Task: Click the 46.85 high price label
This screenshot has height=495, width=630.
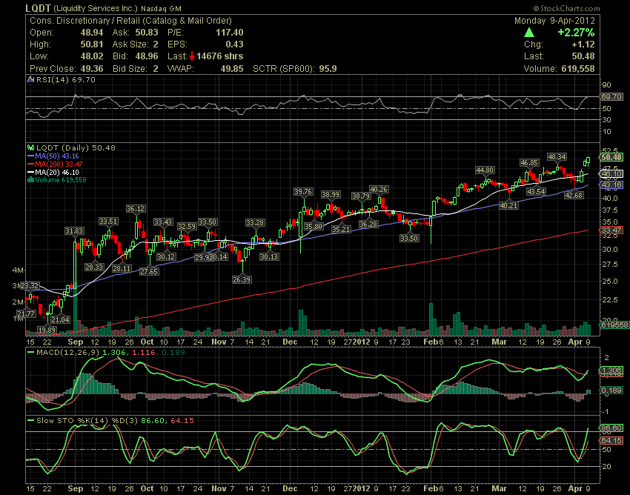Action: [x=528, y=163]
